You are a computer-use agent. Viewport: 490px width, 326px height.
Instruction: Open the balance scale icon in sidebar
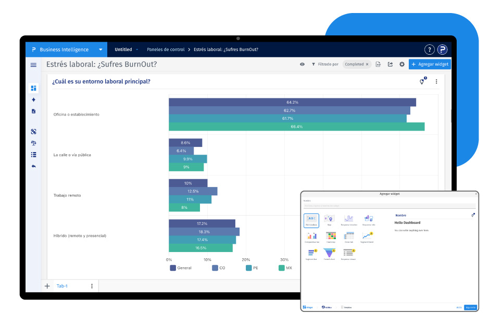pyautogui.click(x=33, y=143)
